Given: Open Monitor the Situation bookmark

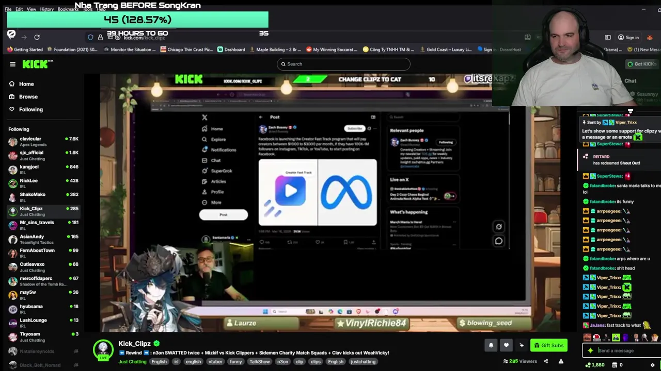Looking at the screenshot, I should (129, 49).
